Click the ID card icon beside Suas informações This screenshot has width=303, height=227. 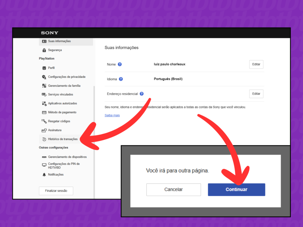(x=44, y=41)
